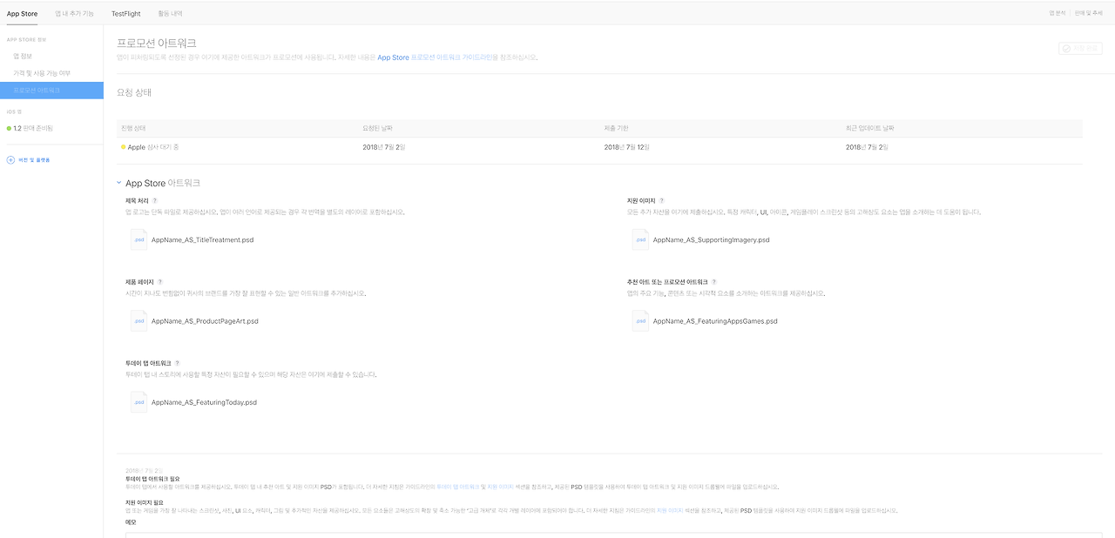Switch to the App Store tab
Viewport: 1115px width, 538px height.
pos(22,14)
